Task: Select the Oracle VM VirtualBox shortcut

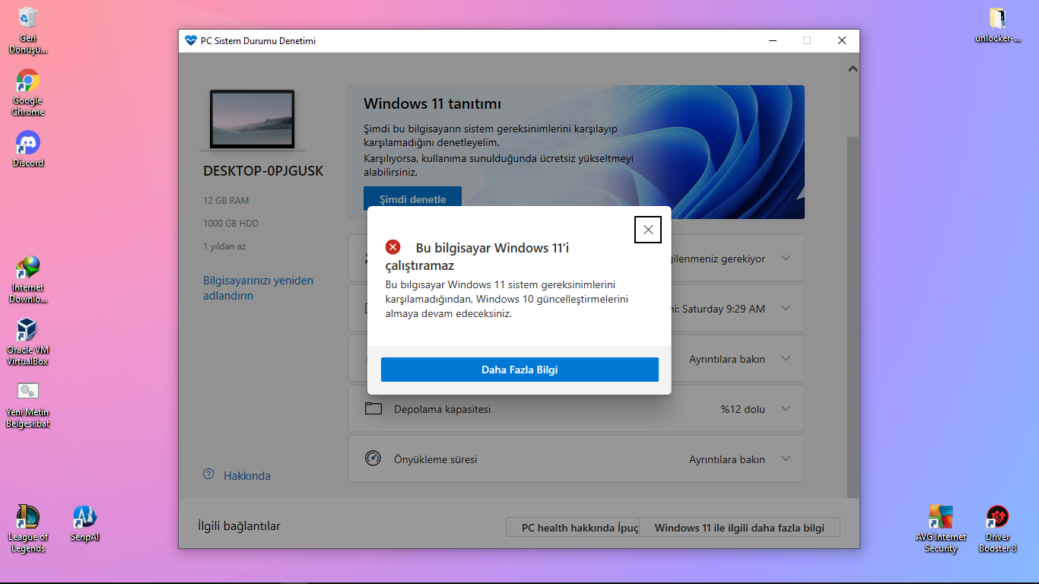Action: point(28,342)
